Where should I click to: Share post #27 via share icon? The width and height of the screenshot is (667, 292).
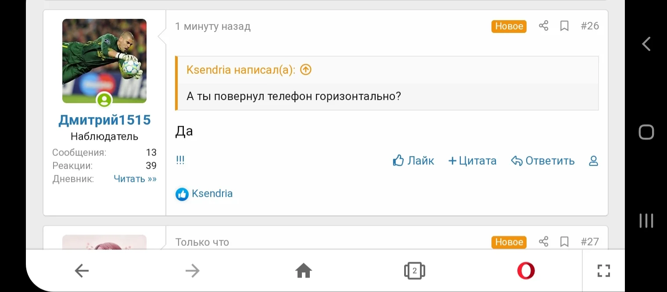pyautogui.click(x=543, y=242)
